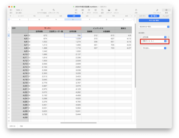Image resolution: width=179 pixels, height=138 pixels.
Task: Click the 今すぐ並べ替え button
Action: 154,20
